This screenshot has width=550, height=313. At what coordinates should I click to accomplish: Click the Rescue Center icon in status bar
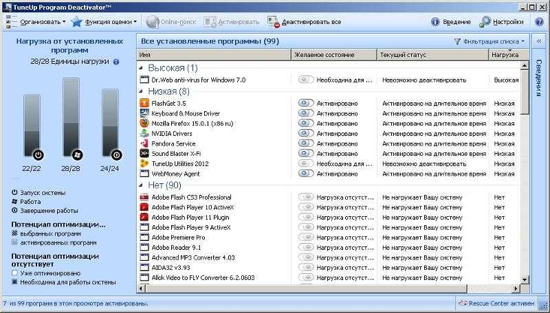463,303
